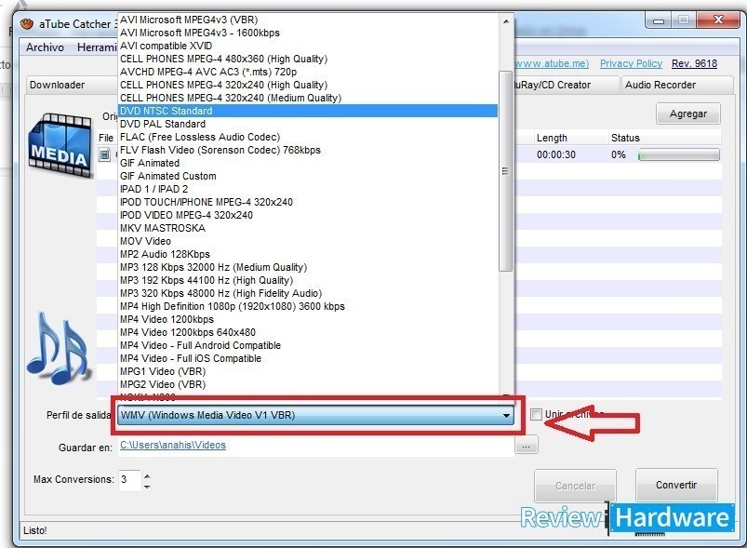
Task: Click the file icon in the File column
Action: pyautogui.click(x=105, y=154)
